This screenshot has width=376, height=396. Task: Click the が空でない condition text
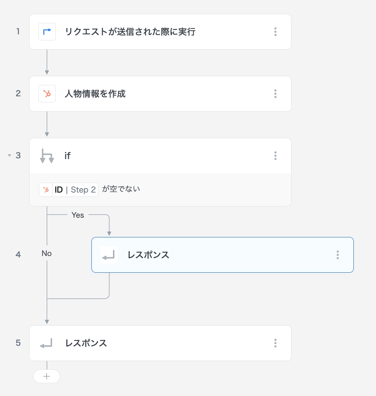tap(121, 189)
